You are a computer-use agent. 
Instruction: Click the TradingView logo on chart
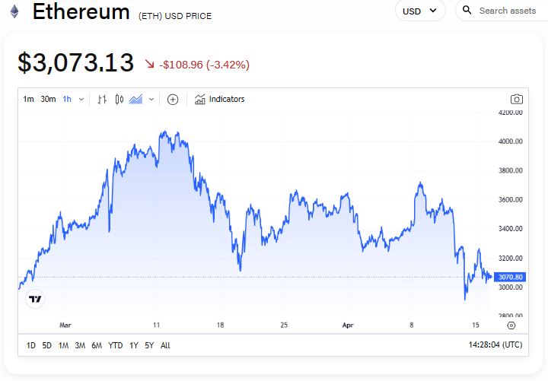click(34, 299)
